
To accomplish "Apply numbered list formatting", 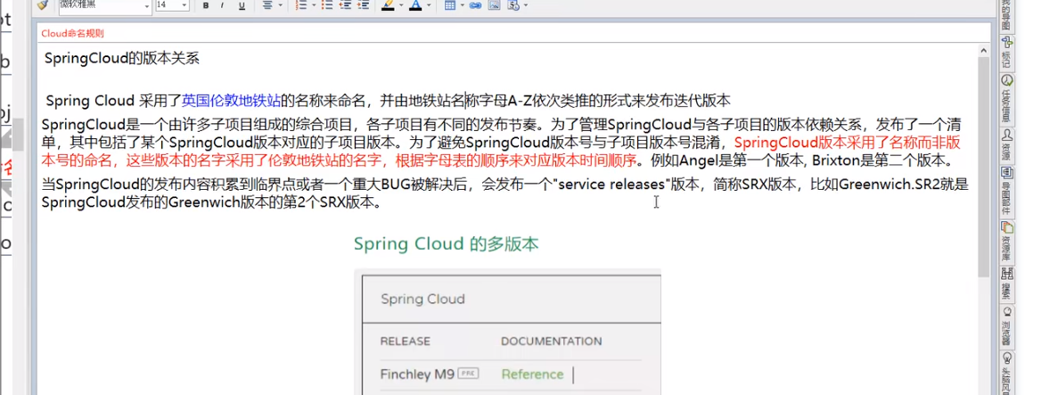I will pos(300,5).
